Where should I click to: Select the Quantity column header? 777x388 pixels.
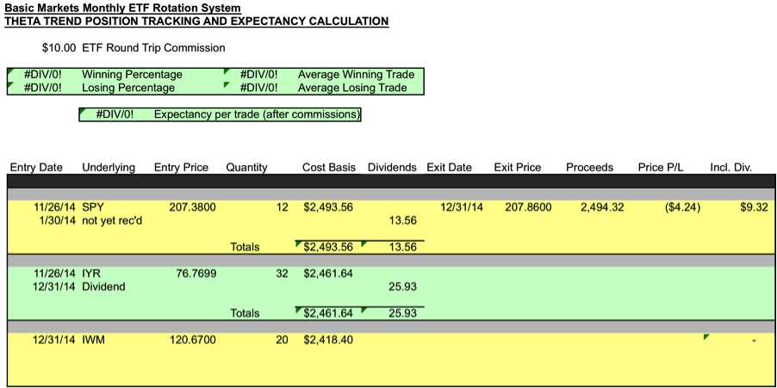point(246,167)
